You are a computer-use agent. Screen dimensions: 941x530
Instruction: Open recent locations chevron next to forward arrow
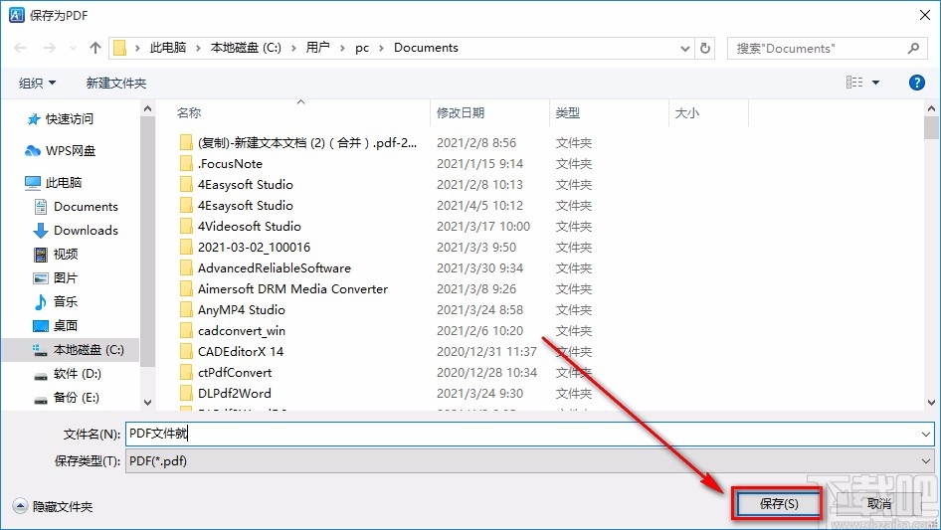(x=73, y=48)
